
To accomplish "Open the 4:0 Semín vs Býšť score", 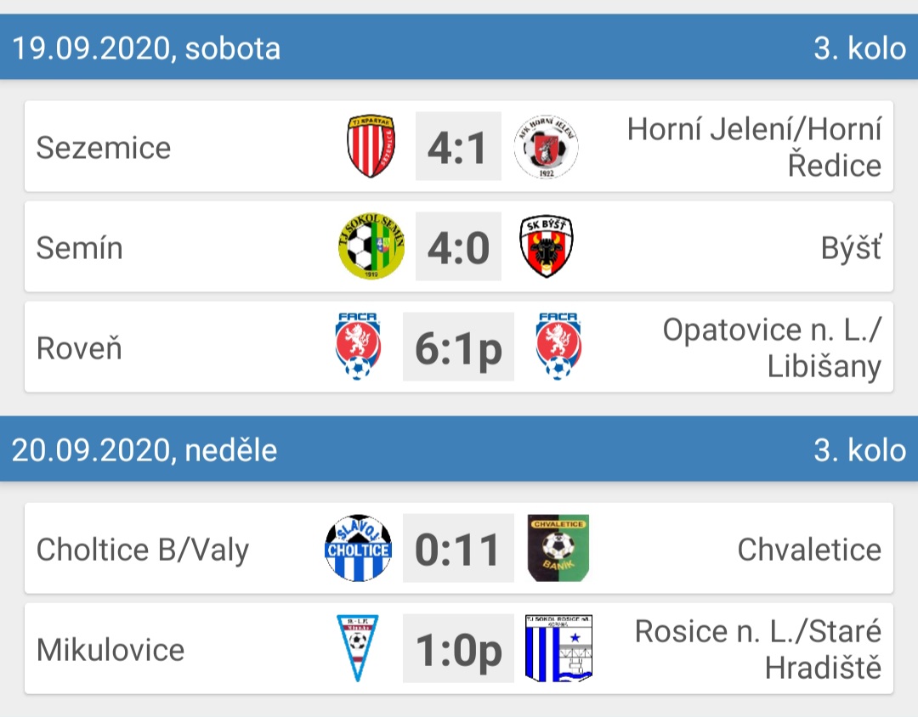I will click(458, 246).
